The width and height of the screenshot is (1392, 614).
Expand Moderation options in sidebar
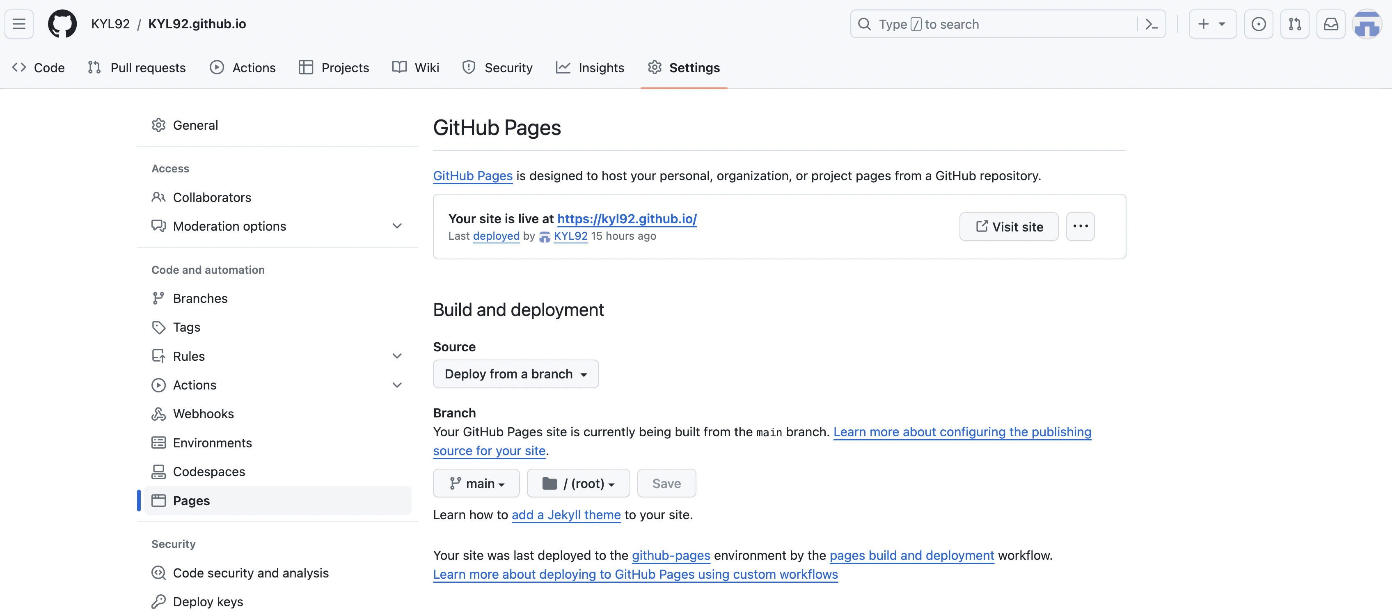point(278,226)
